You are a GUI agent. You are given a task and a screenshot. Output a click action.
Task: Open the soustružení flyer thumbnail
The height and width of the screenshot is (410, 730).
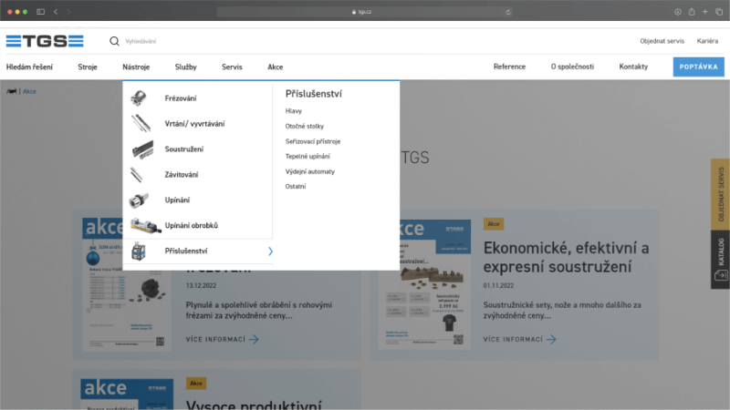[x=424, y=284]
